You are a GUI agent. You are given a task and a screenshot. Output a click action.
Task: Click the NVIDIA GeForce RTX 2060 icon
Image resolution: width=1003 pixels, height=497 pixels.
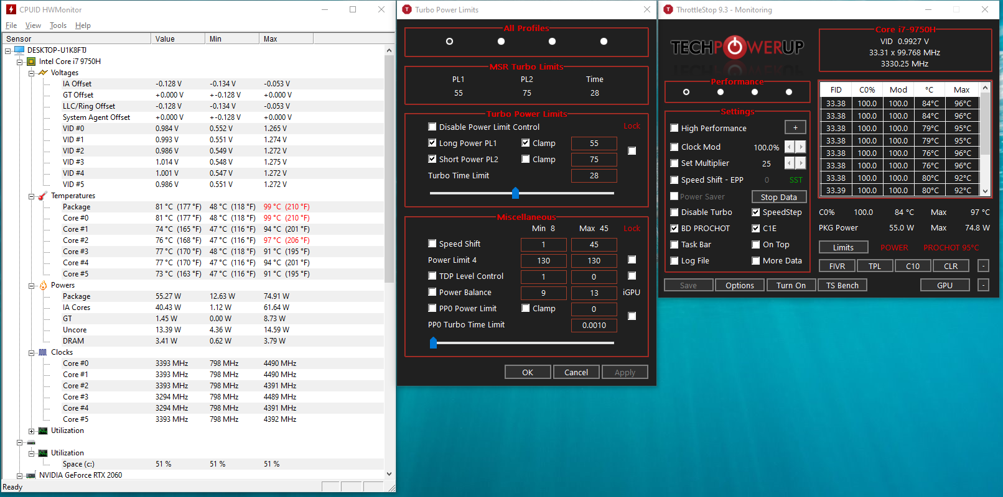click(31, 475)
